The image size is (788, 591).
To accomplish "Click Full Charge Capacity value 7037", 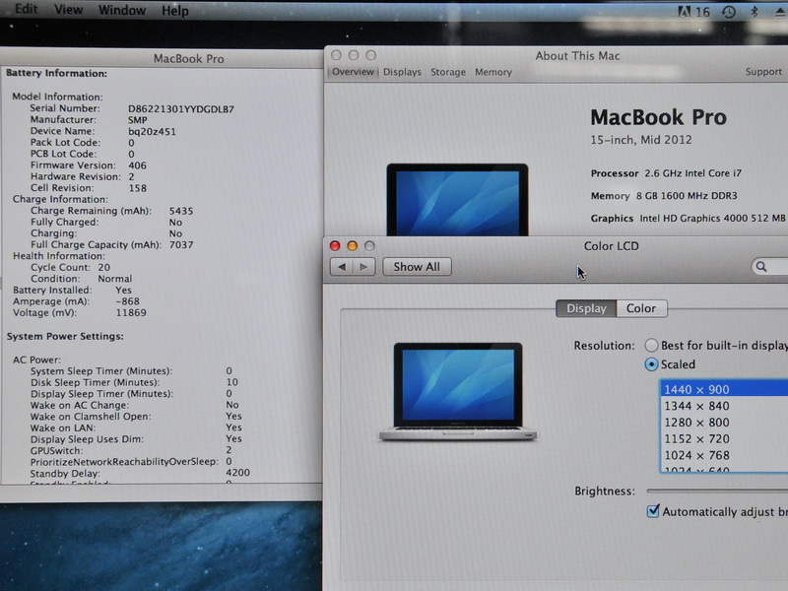I will click(x=181, y=244).
